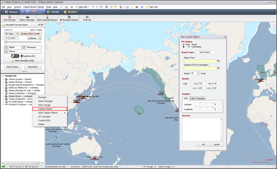Viewport: 277px width, 169px height.
Task: Switch to the Weather tab
Action: click(x=71, y=12)
